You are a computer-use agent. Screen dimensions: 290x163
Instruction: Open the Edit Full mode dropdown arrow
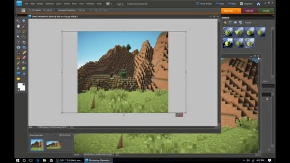click(x=239, y=11)
